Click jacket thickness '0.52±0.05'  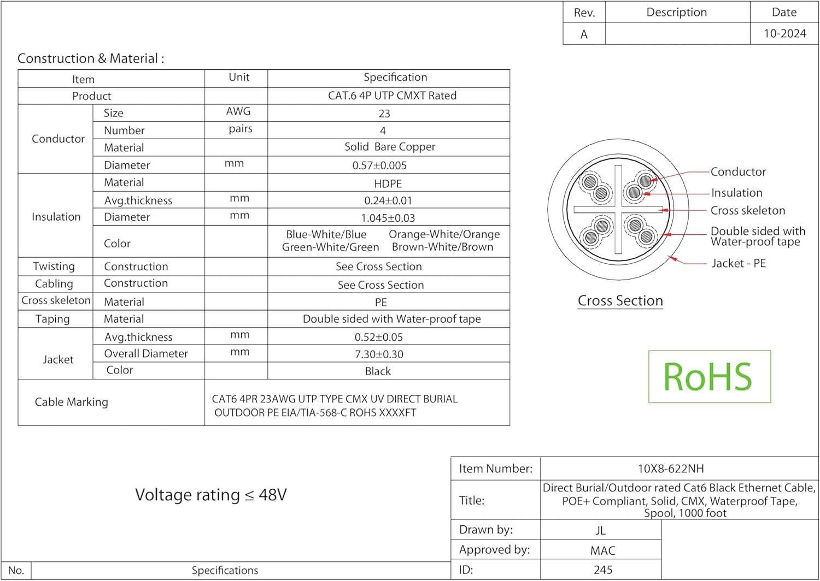(x=379, y=337)
